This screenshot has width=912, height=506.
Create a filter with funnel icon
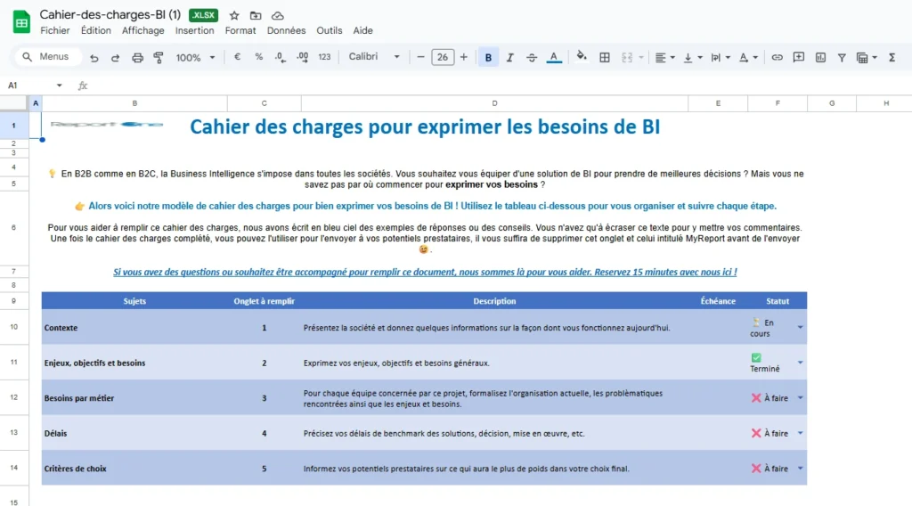842,57
